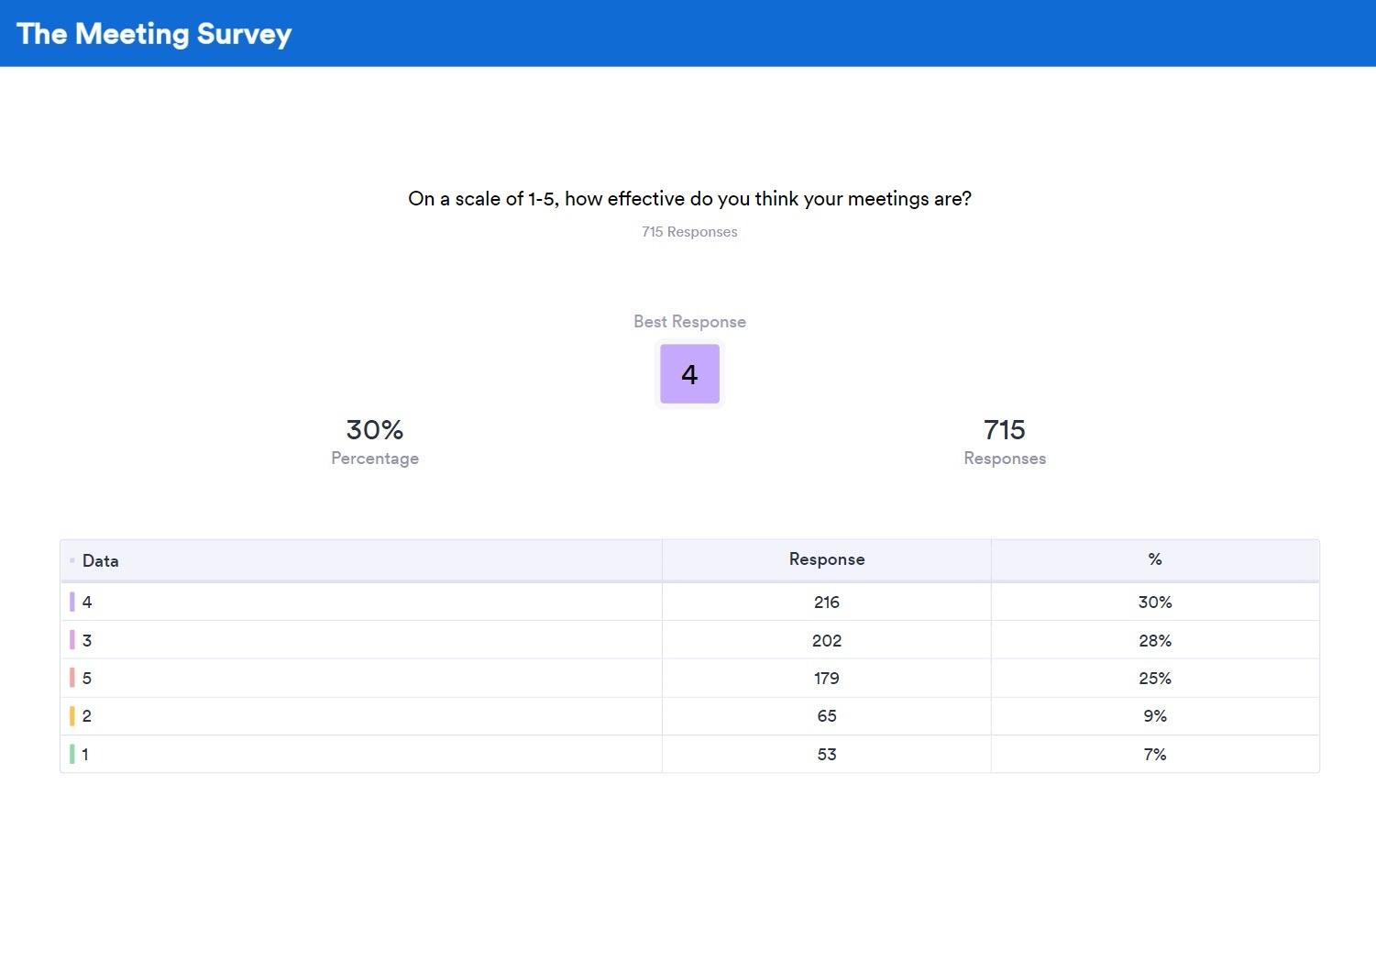Screen dimensions: 1376x973
Task: Select the response count 202 cell
Action: coord(826,641)
